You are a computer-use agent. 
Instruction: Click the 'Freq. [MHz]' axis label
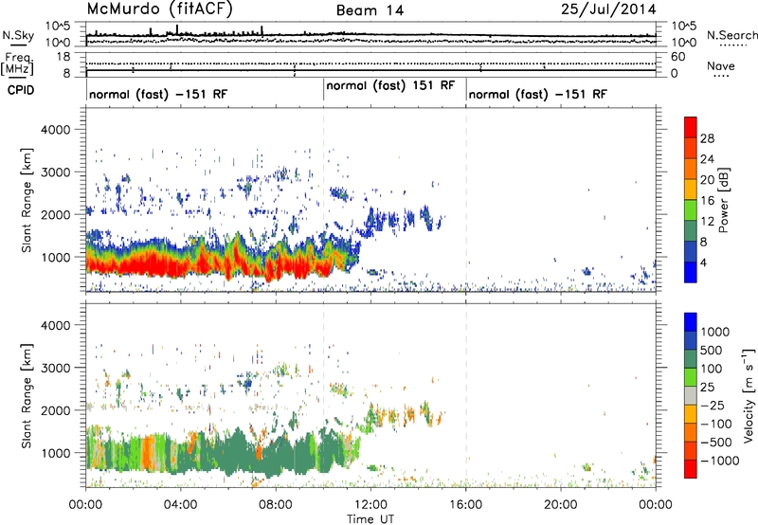(x=17, y=63)
